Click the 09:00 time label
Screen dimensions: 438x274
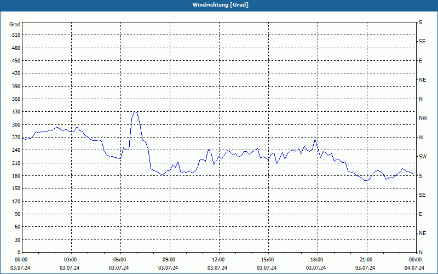pos(168,260)
